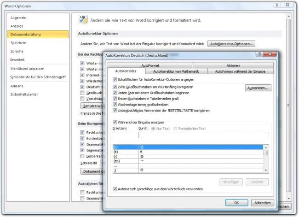This screenshot has width=299, height=217.
Task: Click the help icon in Word-Optionen title bar
Action: [x=277, y=5]
